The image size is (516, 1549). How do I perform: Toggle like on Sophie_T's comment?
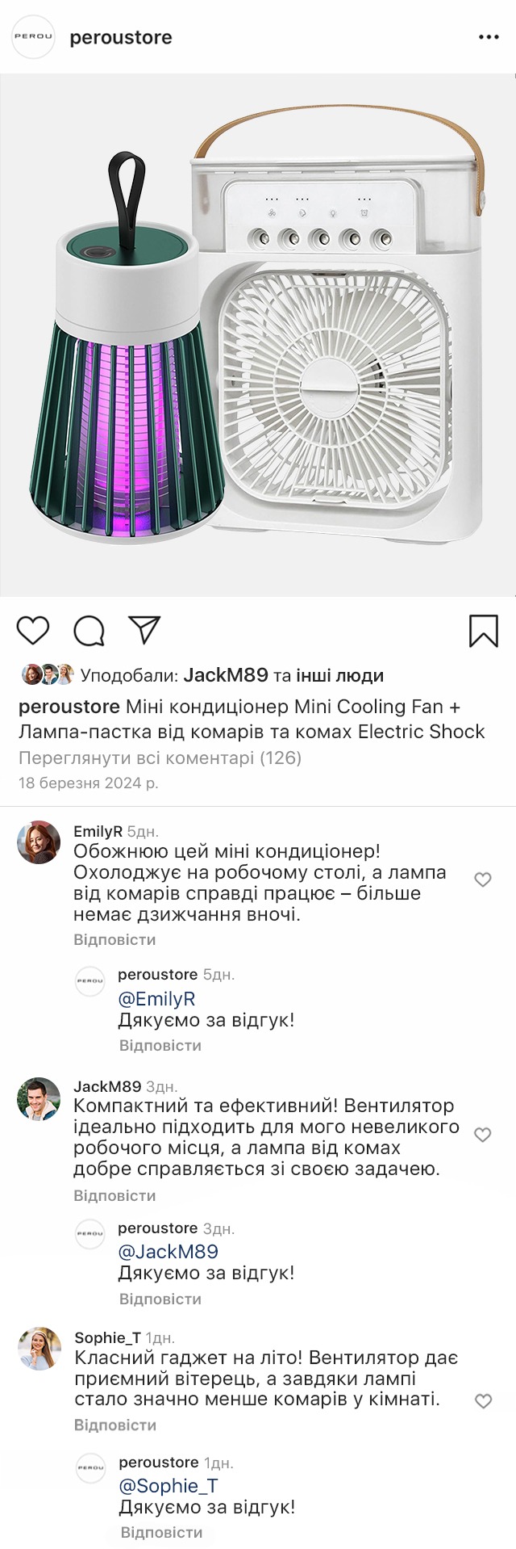point(483,1402)
